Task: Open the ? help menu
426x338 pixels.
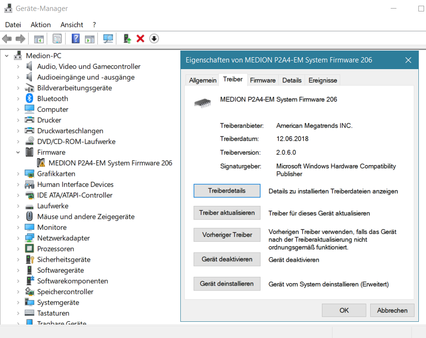Action: pos(94,25)
